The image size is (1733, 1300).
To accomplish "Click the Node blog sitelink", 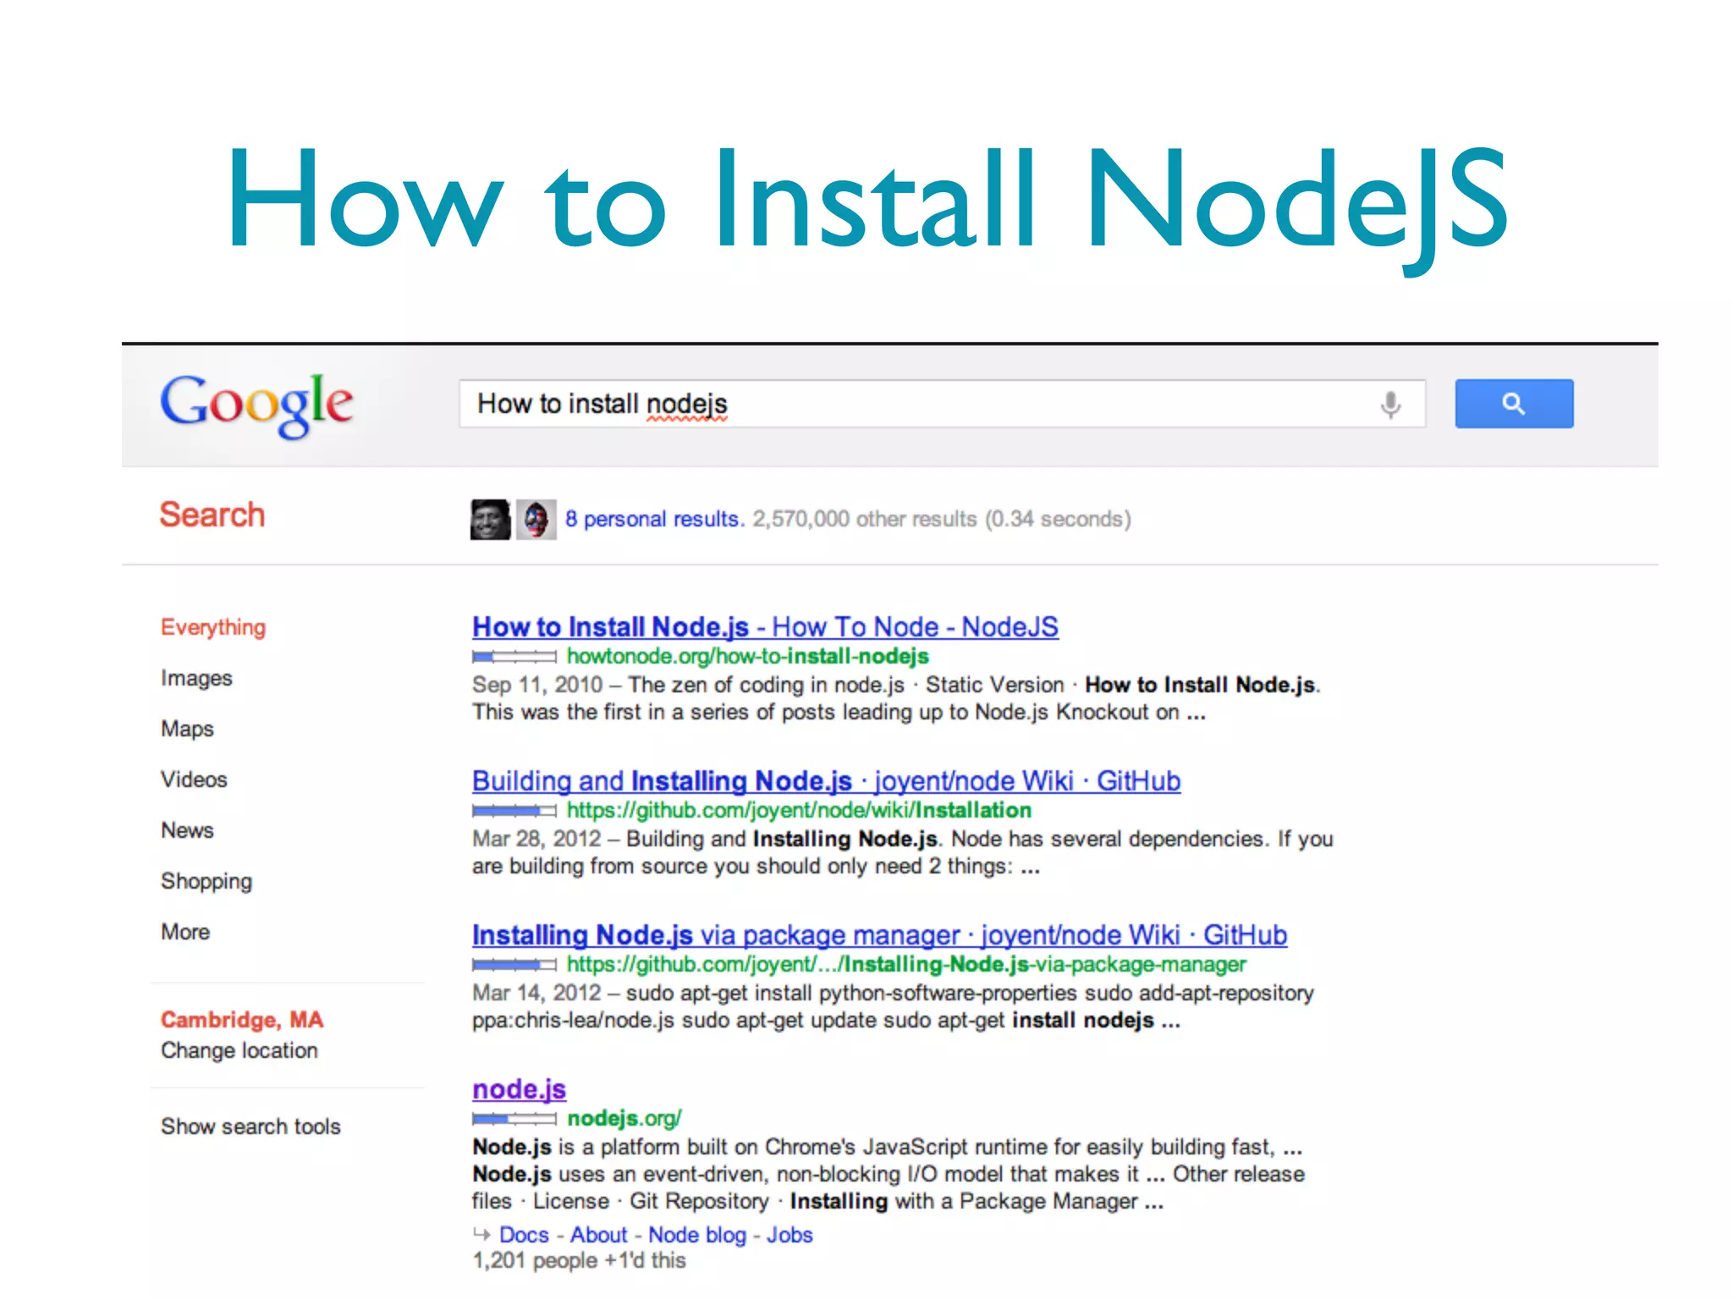I will point(696,1235).
